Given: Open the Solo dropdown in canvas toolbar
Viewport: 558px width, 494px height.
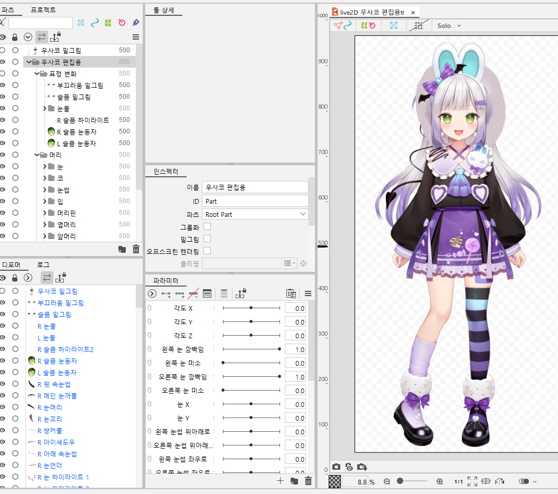Looking at the screenshot, I should pyautogui.click(x=449, y=25).
